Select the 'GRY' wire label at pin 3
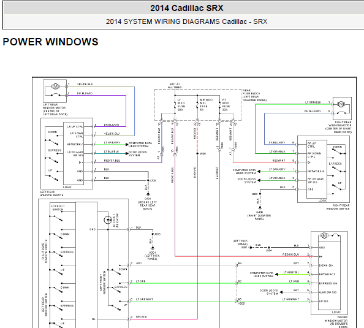This screenshot has width=364, height=328. [139, 264]
